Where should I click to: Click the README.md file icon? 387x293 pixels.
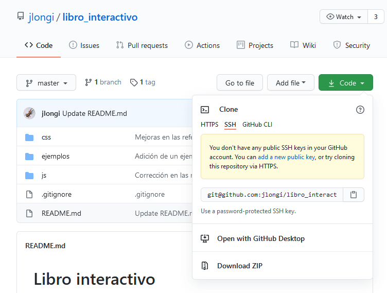click(x=29, y=213)
